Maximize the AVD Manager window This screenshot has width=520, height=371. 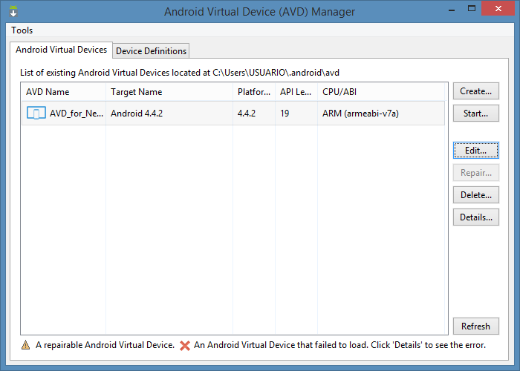(x=471, y=9)
